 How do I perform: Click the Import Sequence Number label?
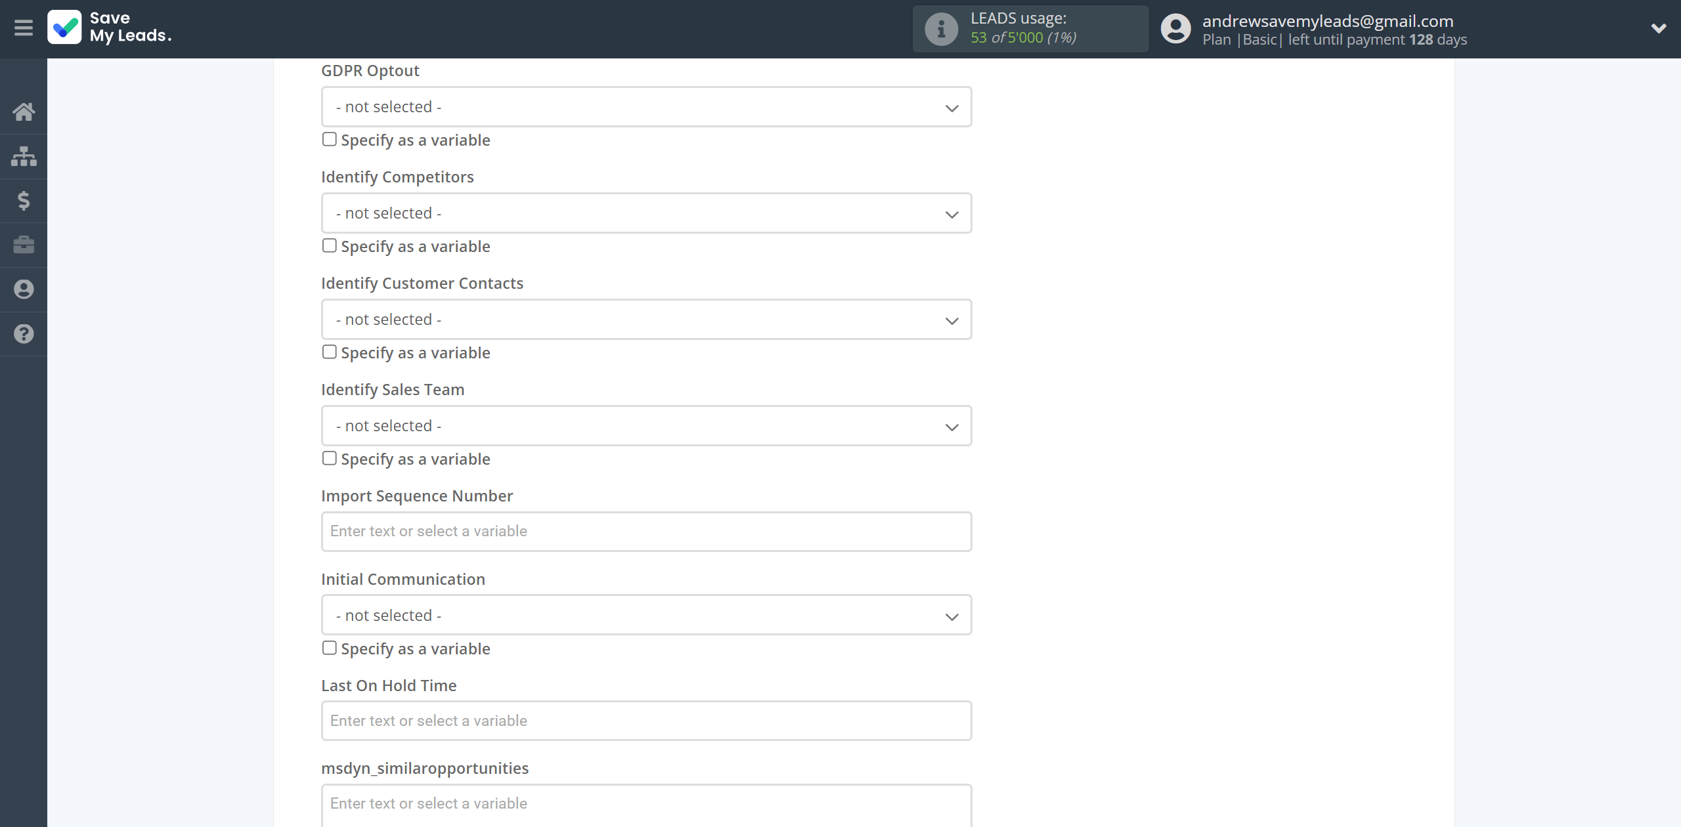[x=417, y=496]
